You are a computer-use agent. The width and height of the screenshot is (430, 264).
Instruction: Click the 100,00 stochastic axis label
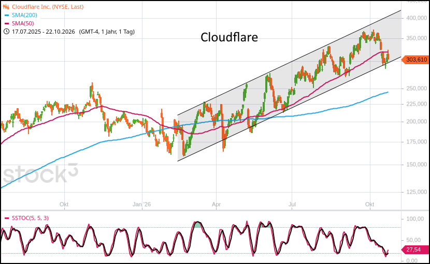(415, 219)
